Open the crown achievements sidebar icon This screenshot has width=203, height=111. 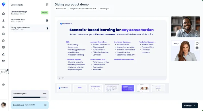tap(3, 61)
